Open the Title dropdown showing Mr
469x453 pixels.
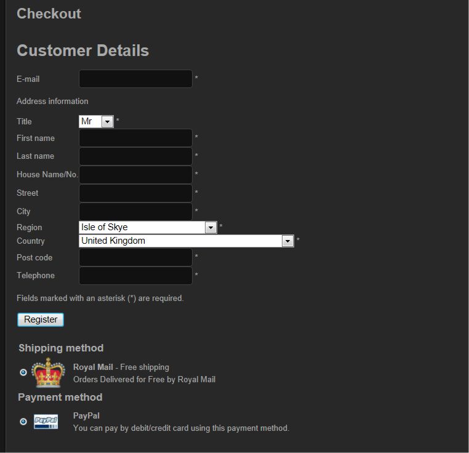[96, 121]
